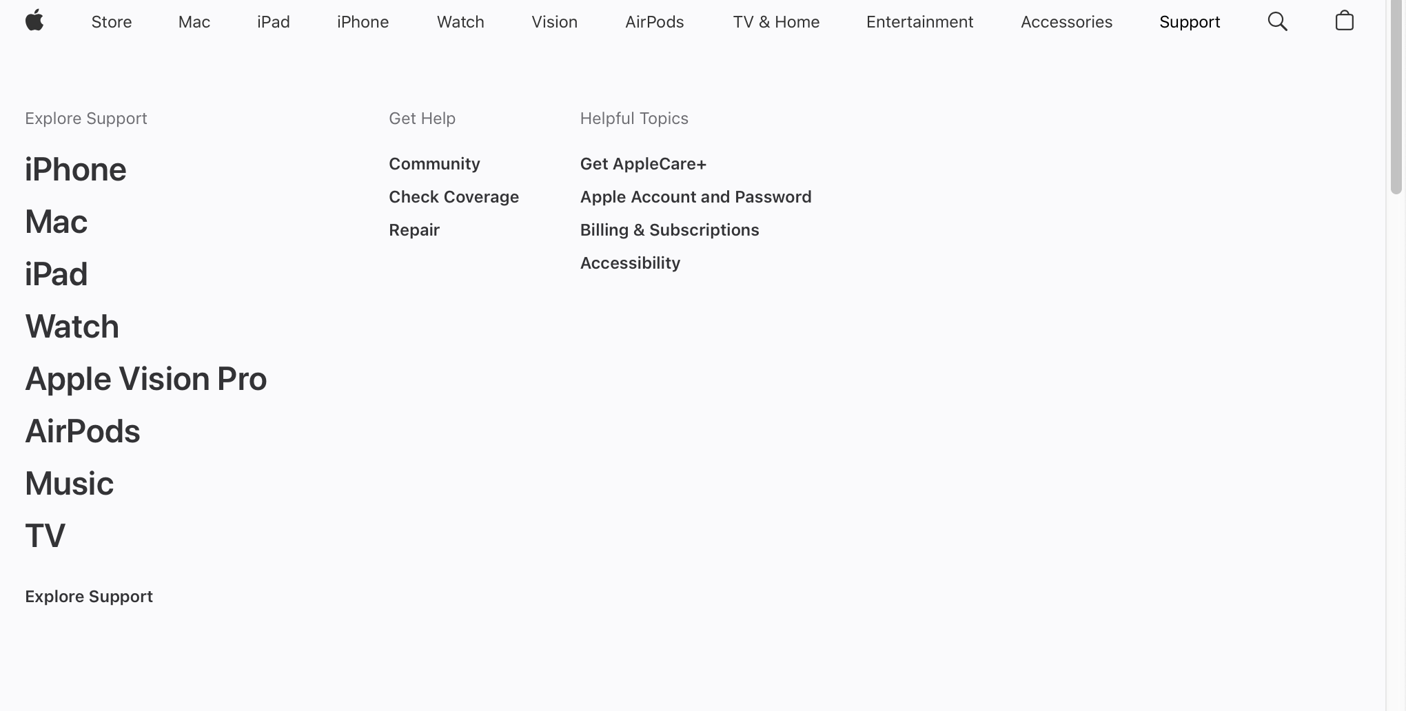This screenshot has height=711, width=1406.
Task: Select TV & Home in navigation
Action: [776, 22]
